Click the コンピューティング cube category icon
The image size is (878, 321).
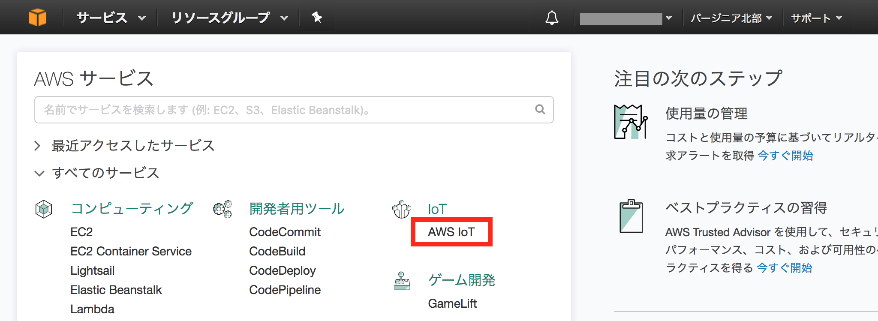44,209
